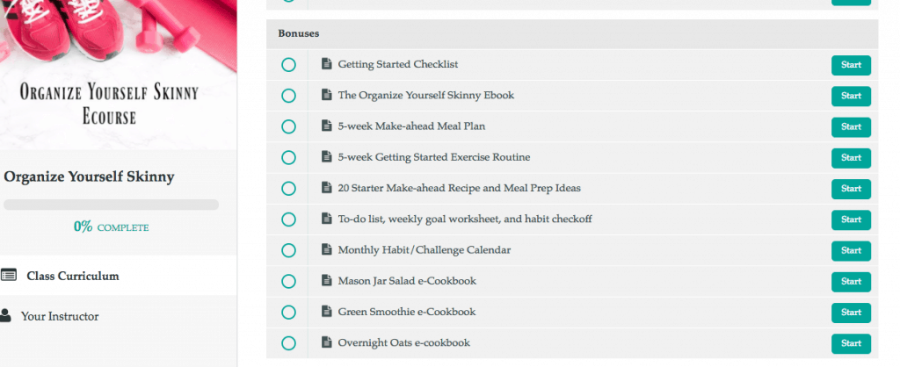Screen dimensions: 900x367
Task: Toggle completion circle for 5-week Getting Started Exercise Routine
Action: [288, 158]
